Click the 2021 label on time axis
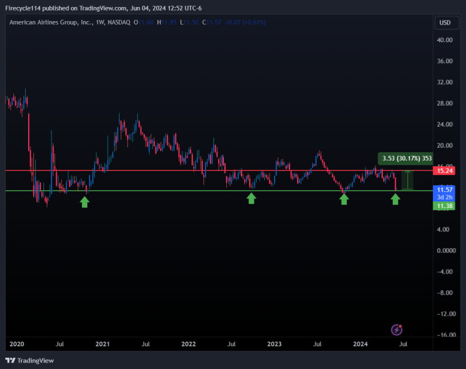Image resolution: width=466 pixels, height=369 pixels. (x=102, y=344)
